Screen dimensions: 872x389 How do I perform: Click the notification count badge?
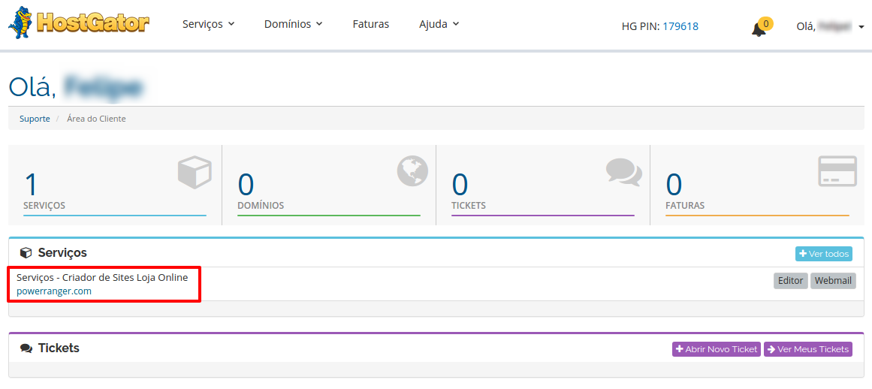(x=766, y=23)
